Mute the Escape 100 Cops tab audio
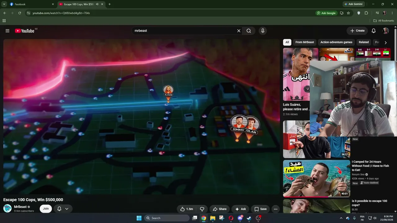The image size is (397, 223). (x=97, y=4)
